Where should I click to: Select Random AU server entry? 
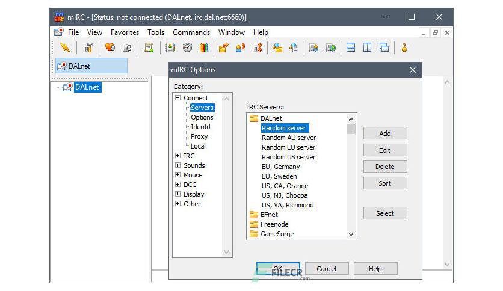[x=289, y=138]
